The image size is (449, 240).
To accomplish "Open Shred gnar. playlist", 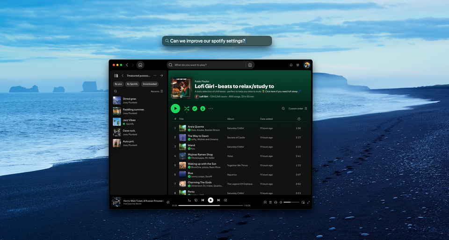I will point(138,101).
